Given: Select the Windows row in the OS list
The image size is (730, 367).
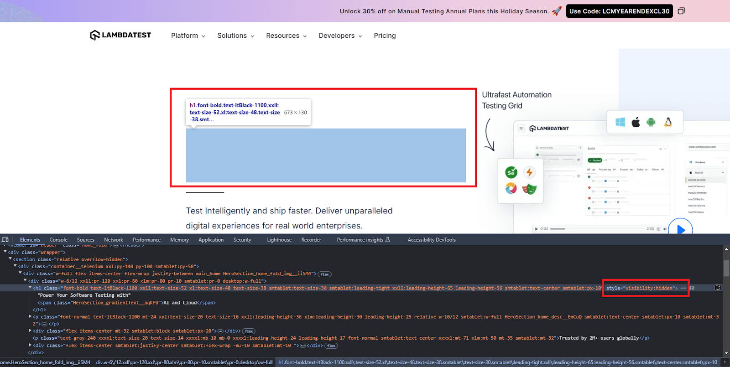Looking at the screenshot, I should (x=706, y=162).
